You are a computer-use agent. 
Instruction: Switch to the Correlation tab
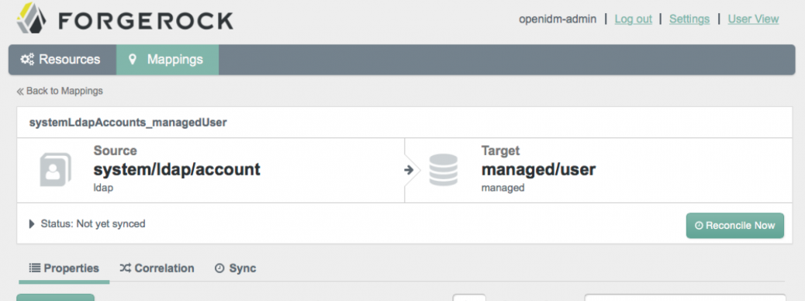[x=157, y=268]
